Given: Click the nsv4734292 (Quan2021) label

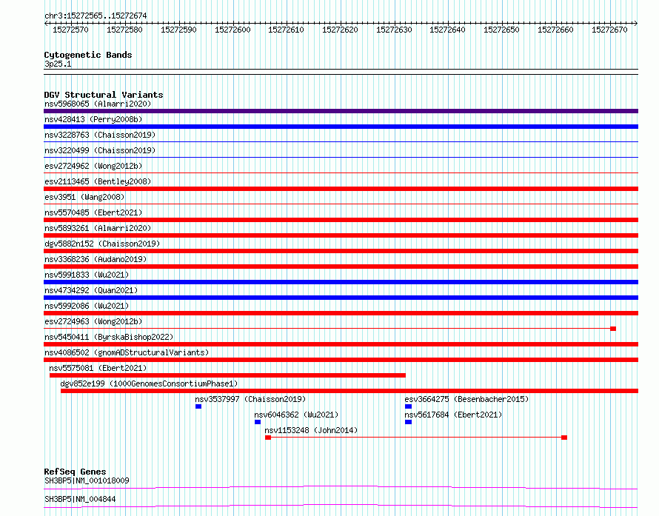Looking at the screenshot, I should [91, 290].
